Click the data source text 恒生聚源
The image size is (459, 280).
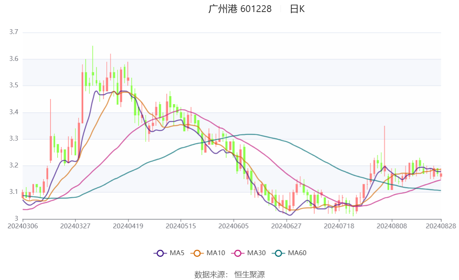coord(249,275)
